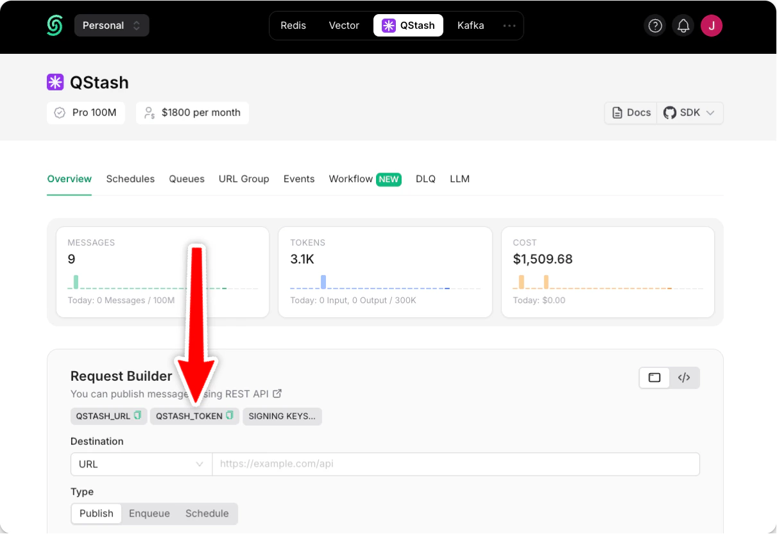Open the Queues tab
This screenshot has width=777, height=534.
tap(187, 179)
